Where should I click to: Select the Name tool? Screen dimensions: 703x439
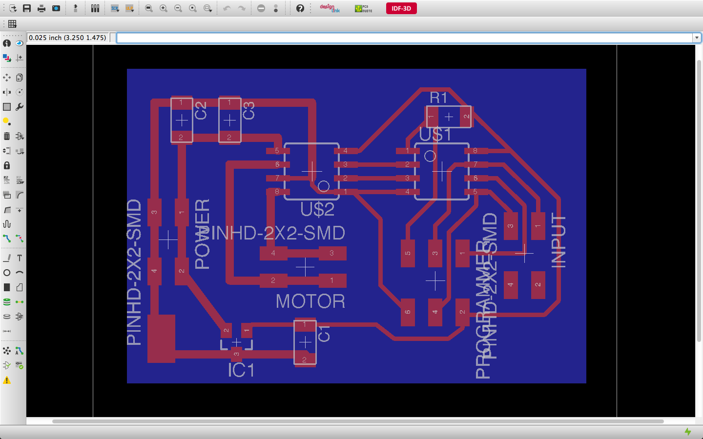(7, 180)
